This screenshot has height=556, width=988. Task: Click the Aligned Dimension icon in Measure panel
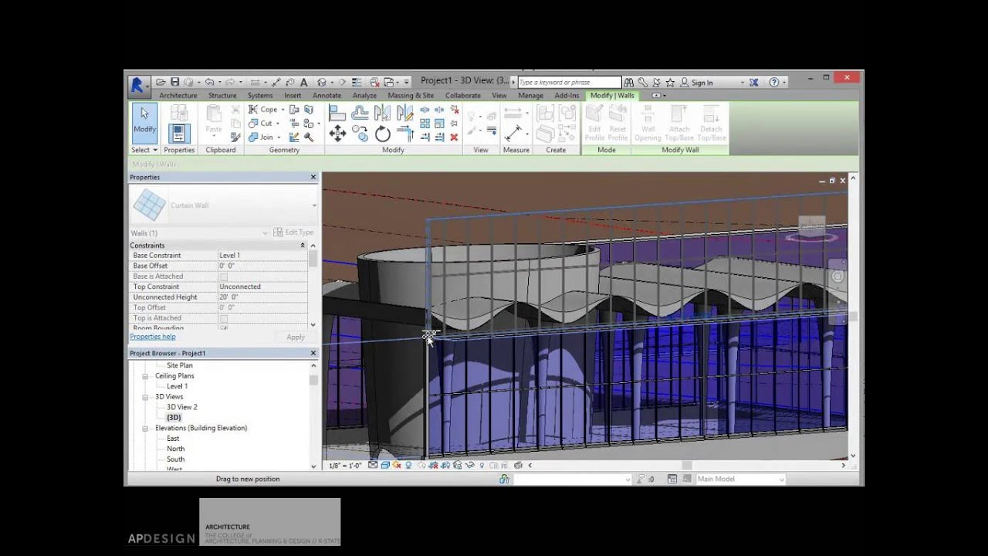(513, 134)
